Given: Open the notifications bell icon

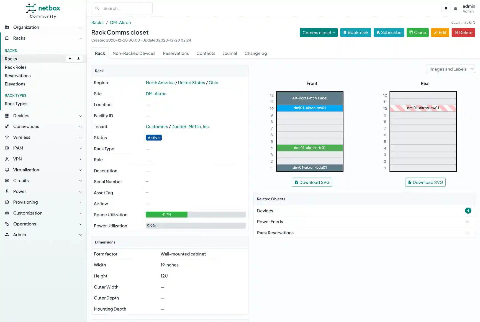Looking at the screenshot, I should pos(455,8).
